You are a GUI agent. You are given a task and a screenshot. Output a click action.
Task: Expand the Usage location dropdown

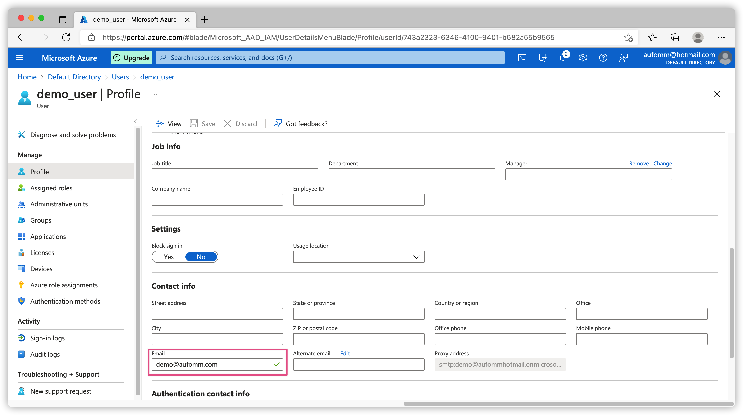click(359, 257)
